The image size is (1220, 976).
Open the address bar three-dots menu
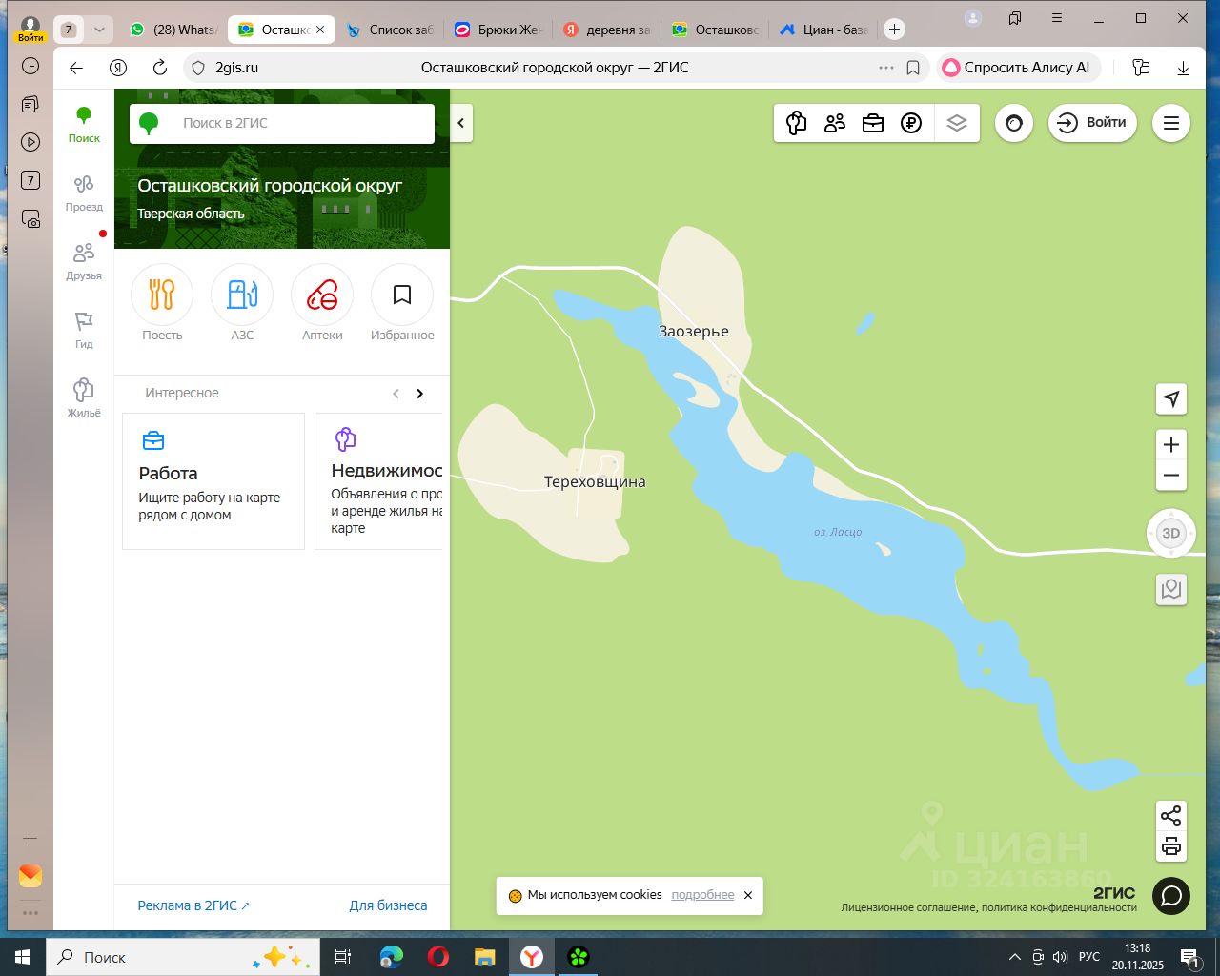886,68
